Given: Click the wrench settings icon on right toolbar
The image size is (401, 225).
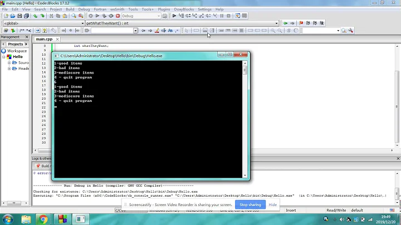Looking at the screenshot, I should pyautogui.click(x=351, y=31).
